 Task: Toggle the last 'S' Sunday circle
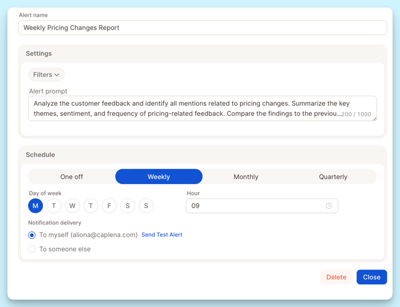(146, 206)
